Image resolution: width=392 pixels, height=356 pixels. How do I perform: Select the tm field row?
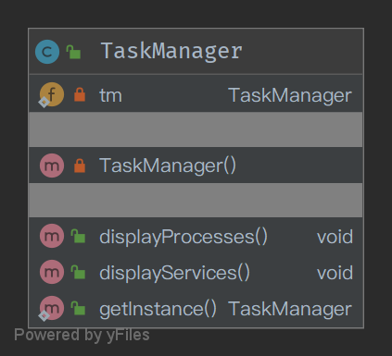coord(196,94)
